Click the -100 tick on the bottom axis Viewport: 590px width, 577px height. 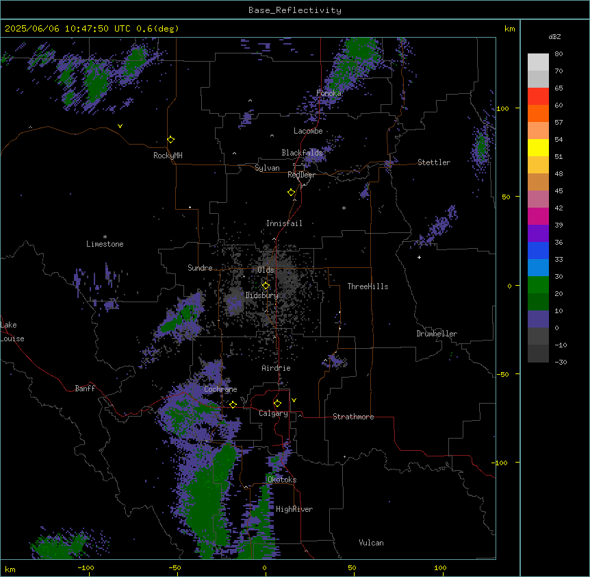tap(86, 567)
